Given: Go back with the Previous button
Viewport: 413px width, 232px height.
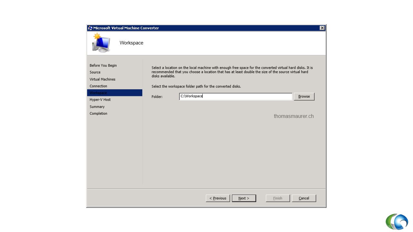Looking at the screenshot, I should tap(218, 198).
